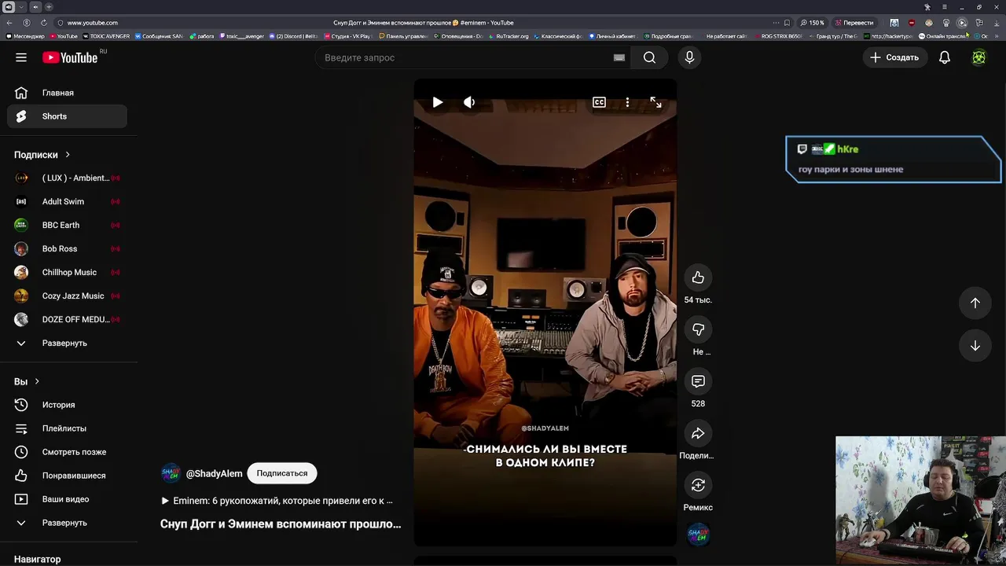Click Перевести translate page button

854,23
